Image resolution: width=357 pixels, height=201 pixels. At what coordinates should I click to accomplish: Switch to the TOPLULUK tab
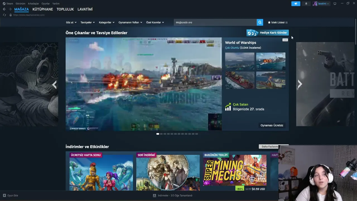click(65, 9)
